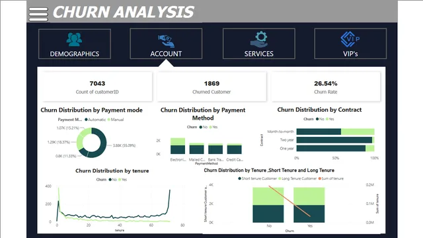Click the Month-to-month contract bar
The height and width of the screenshot is (238, 423).
point(335,132)
